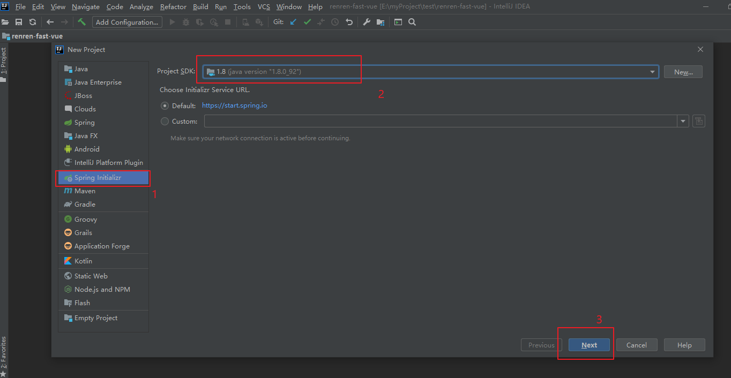Open the Tools menu

[x=242, y=7]
